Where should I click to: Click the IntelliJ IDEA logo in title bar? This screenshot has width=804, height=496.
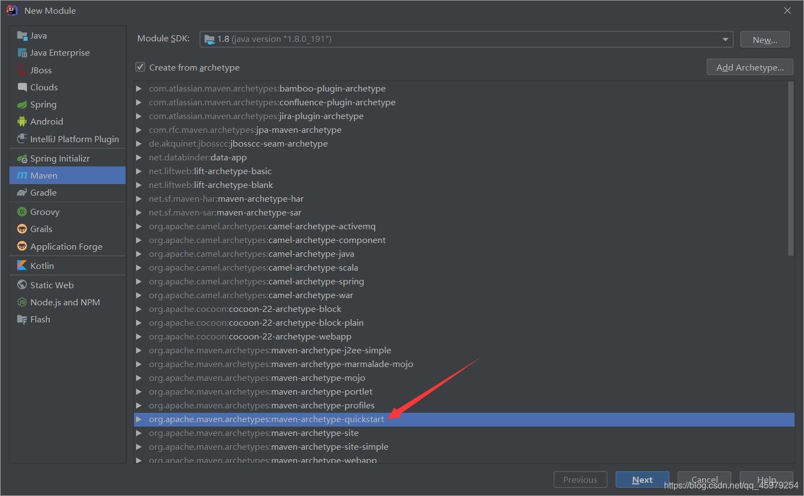point(12,10)
